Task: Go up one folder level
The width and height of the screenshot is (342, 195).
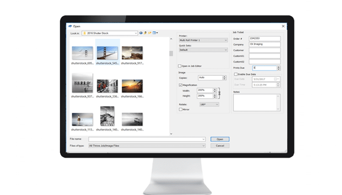Action: click(145, 33)
